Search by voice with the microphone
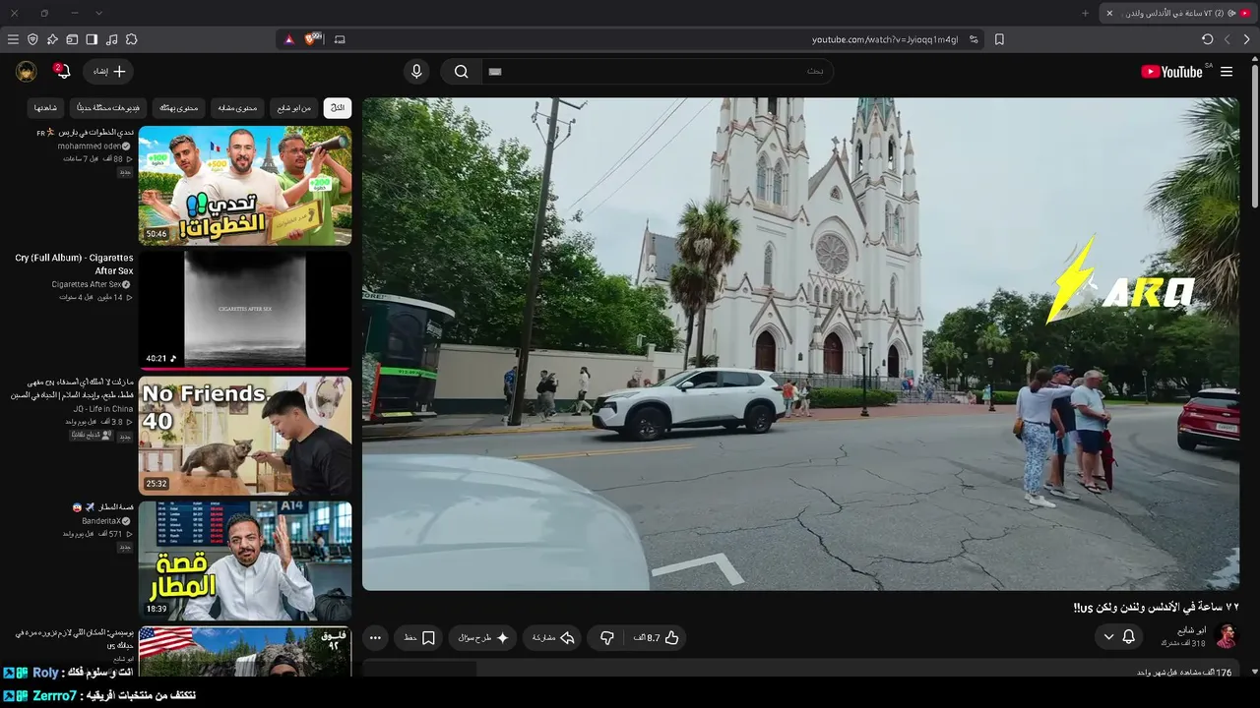Viewport: 1260px width, 708px height. point(416,72)
